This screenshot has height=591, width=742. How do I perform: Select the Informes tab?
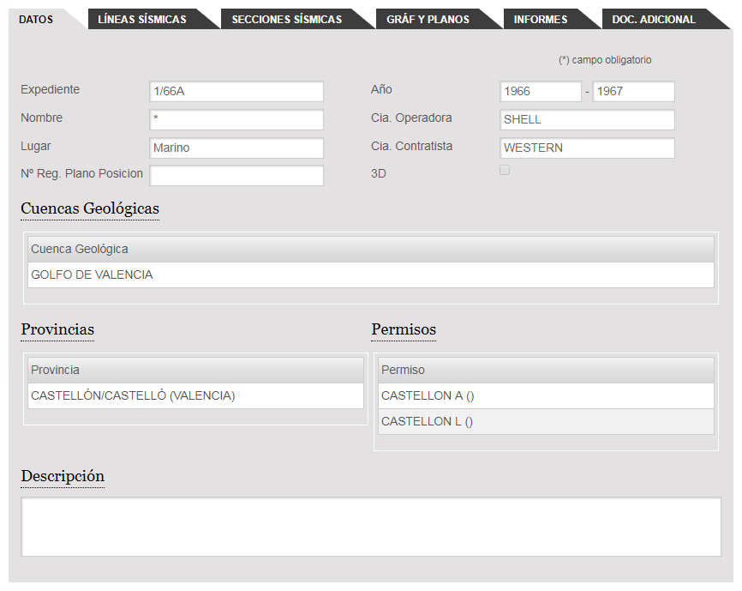click(541, 19)
